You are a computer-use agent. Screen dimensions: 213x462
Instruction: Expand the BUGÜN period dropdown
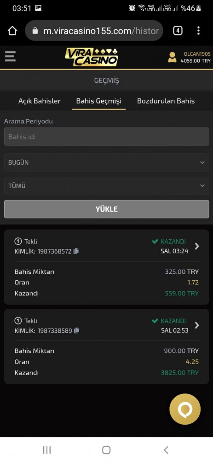point(107,162)
